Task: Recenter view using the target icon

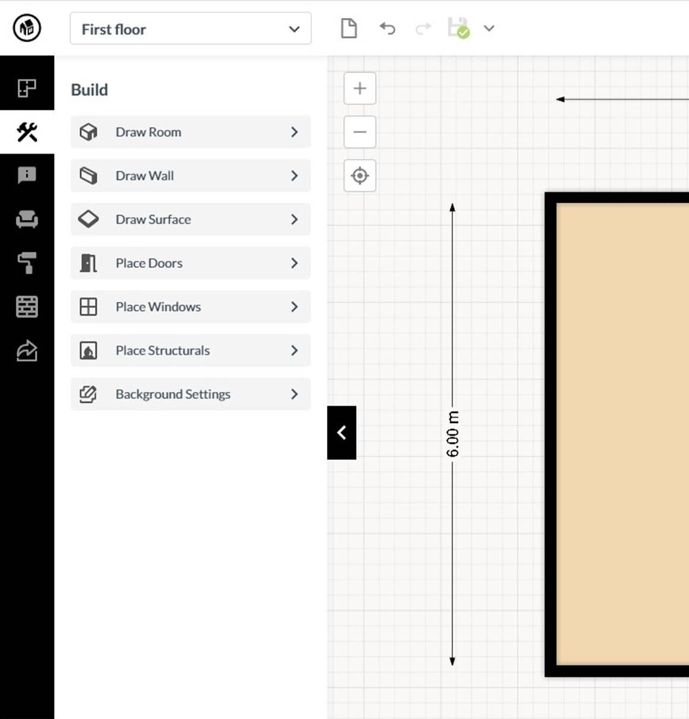Action: point(360,176)
